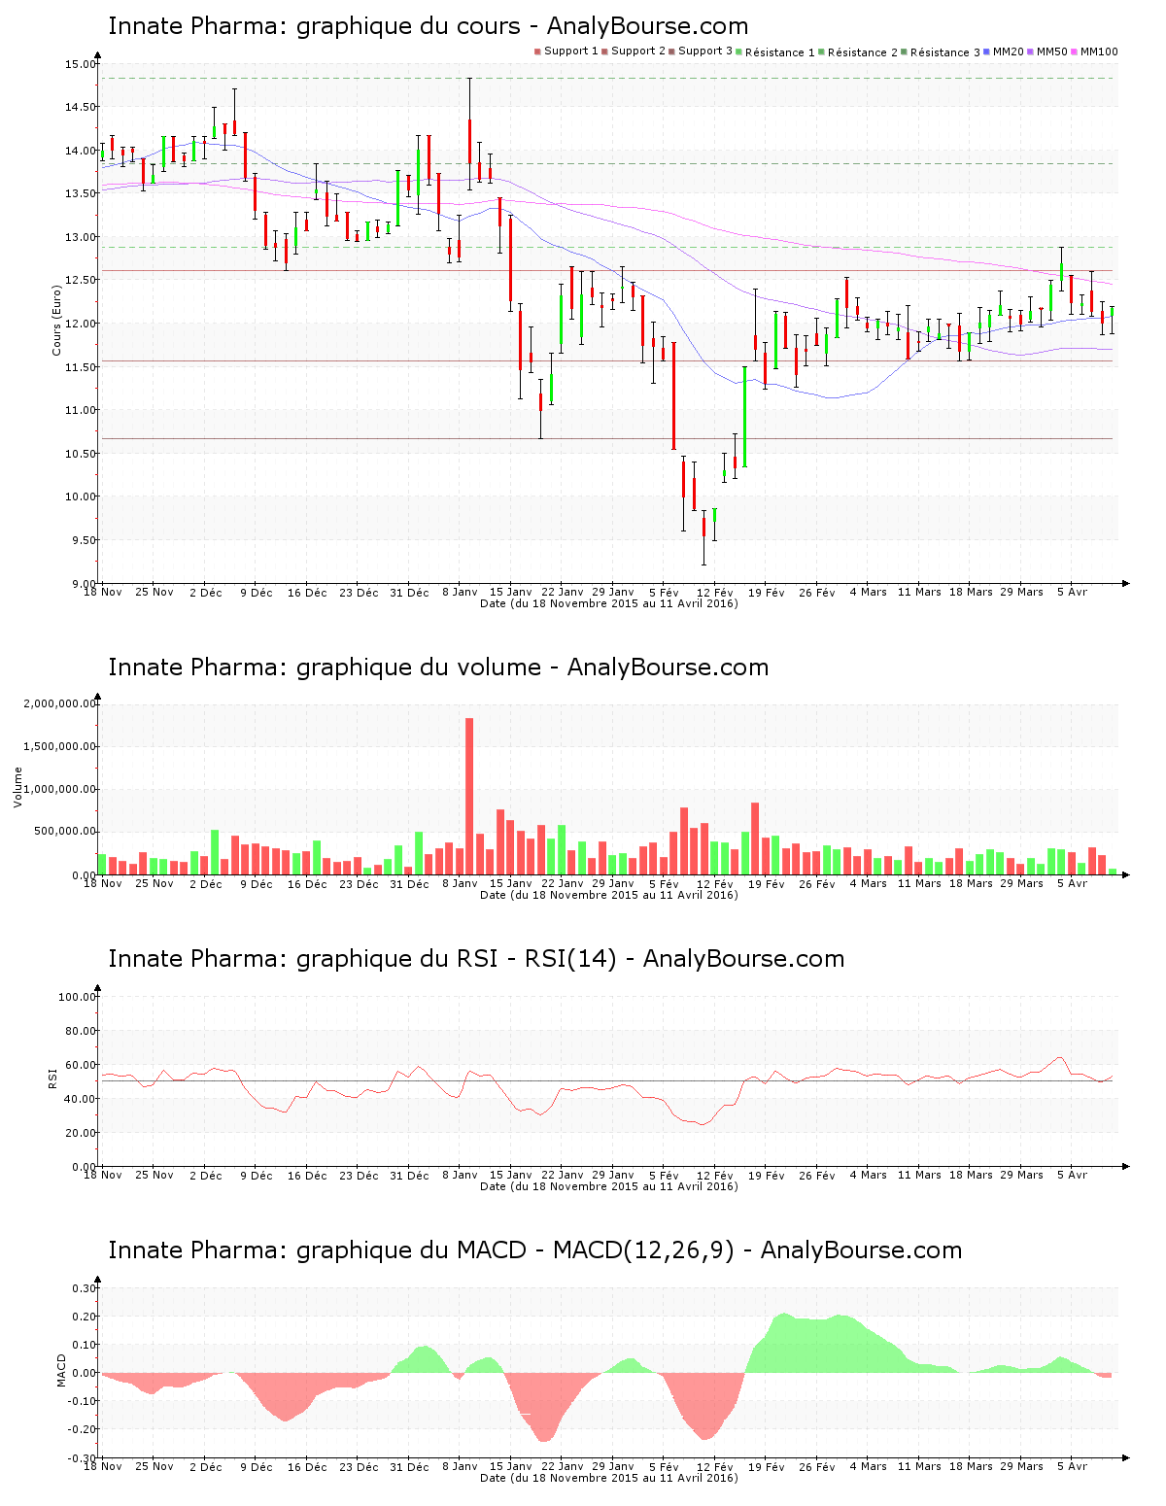Click the 15.00 price axis value
Image resolution: width=1166 pixels, height=1506 pixels.
(x=80, y=64)
